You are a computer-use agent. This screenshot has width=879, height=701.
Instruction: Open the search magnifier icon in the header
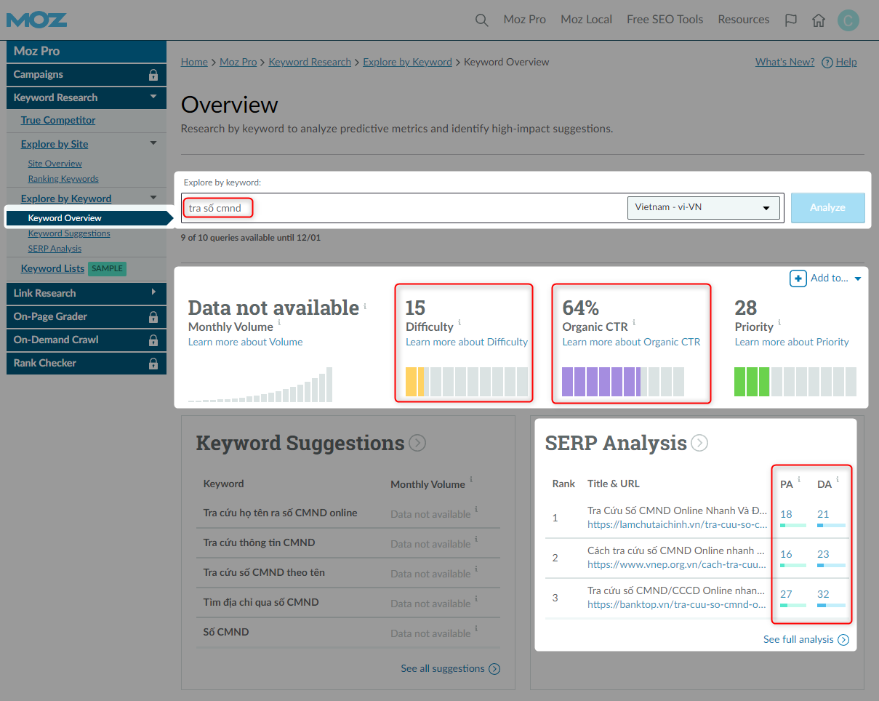tap(481, 20)
